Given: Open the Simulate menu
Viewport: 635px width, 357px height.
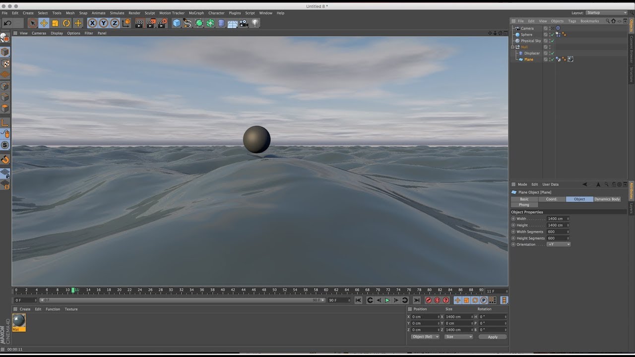Looking at the screenshot, I should point(117,13).
